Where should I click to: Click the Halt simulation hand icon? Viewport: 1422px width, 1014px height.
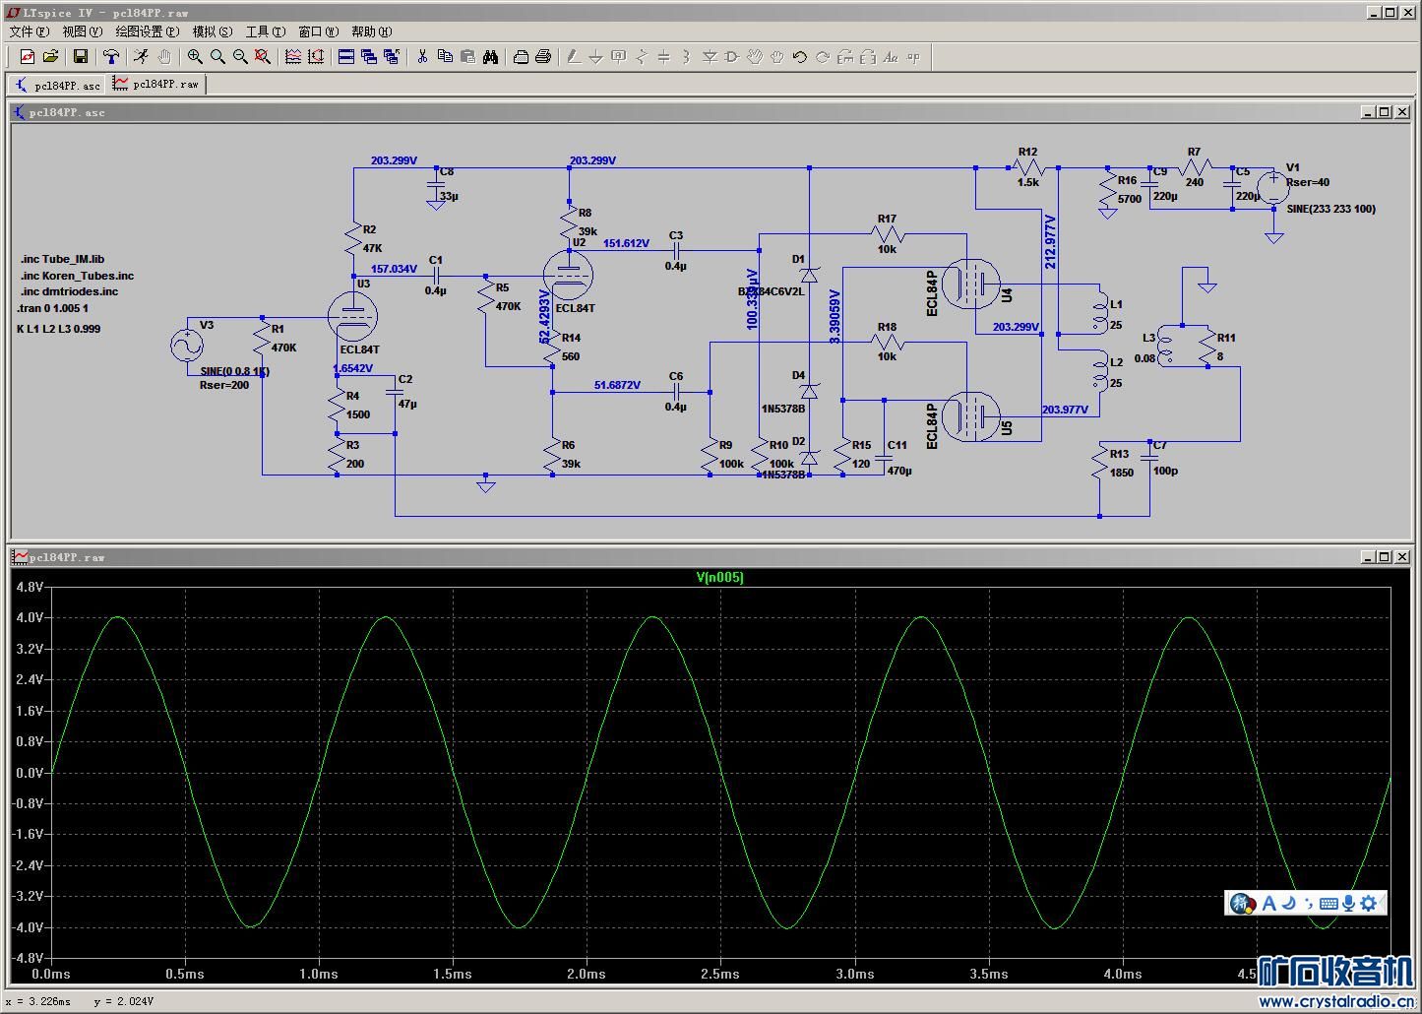coord(164,57)
